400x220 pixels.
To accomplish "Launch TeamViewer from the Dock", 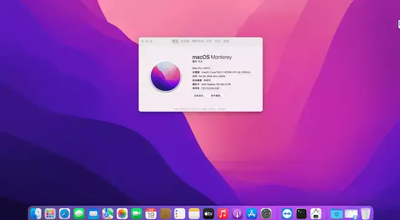I will [287, 213].
